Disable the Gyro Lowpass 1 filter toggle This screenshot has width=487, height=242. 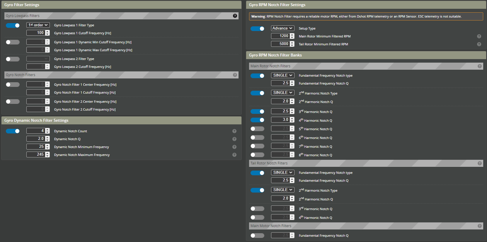click(x=13, y=25)
